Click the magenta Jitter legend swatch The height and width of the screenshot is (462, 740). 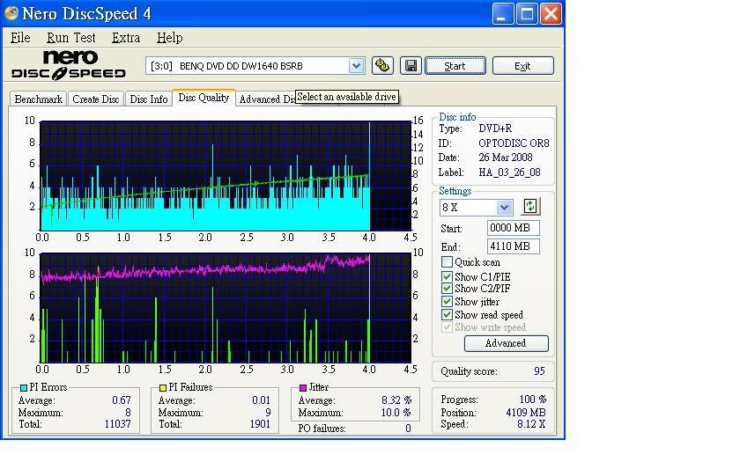pyautogui.click(x=303, y=388)
